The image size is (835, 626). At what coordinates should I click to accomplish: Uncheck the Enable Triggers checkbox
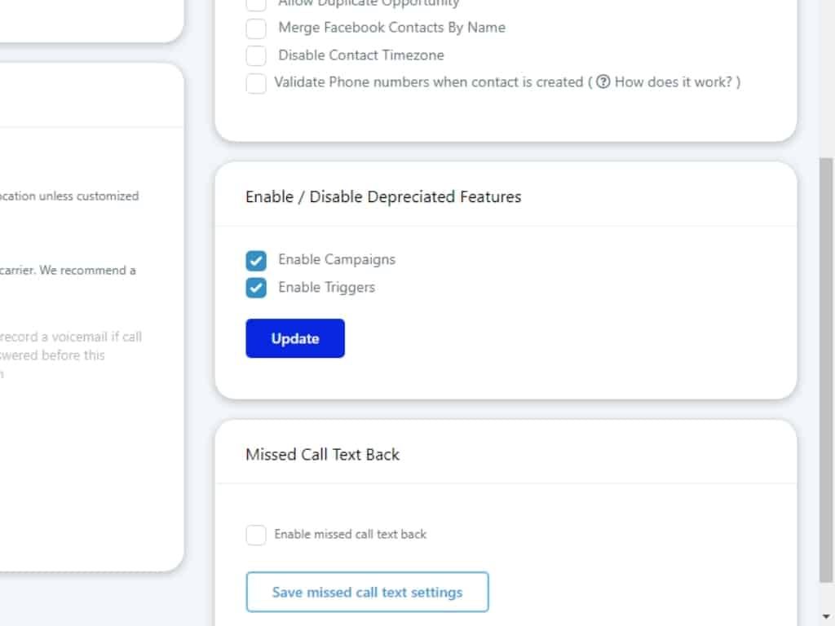(x=256, y=288)
